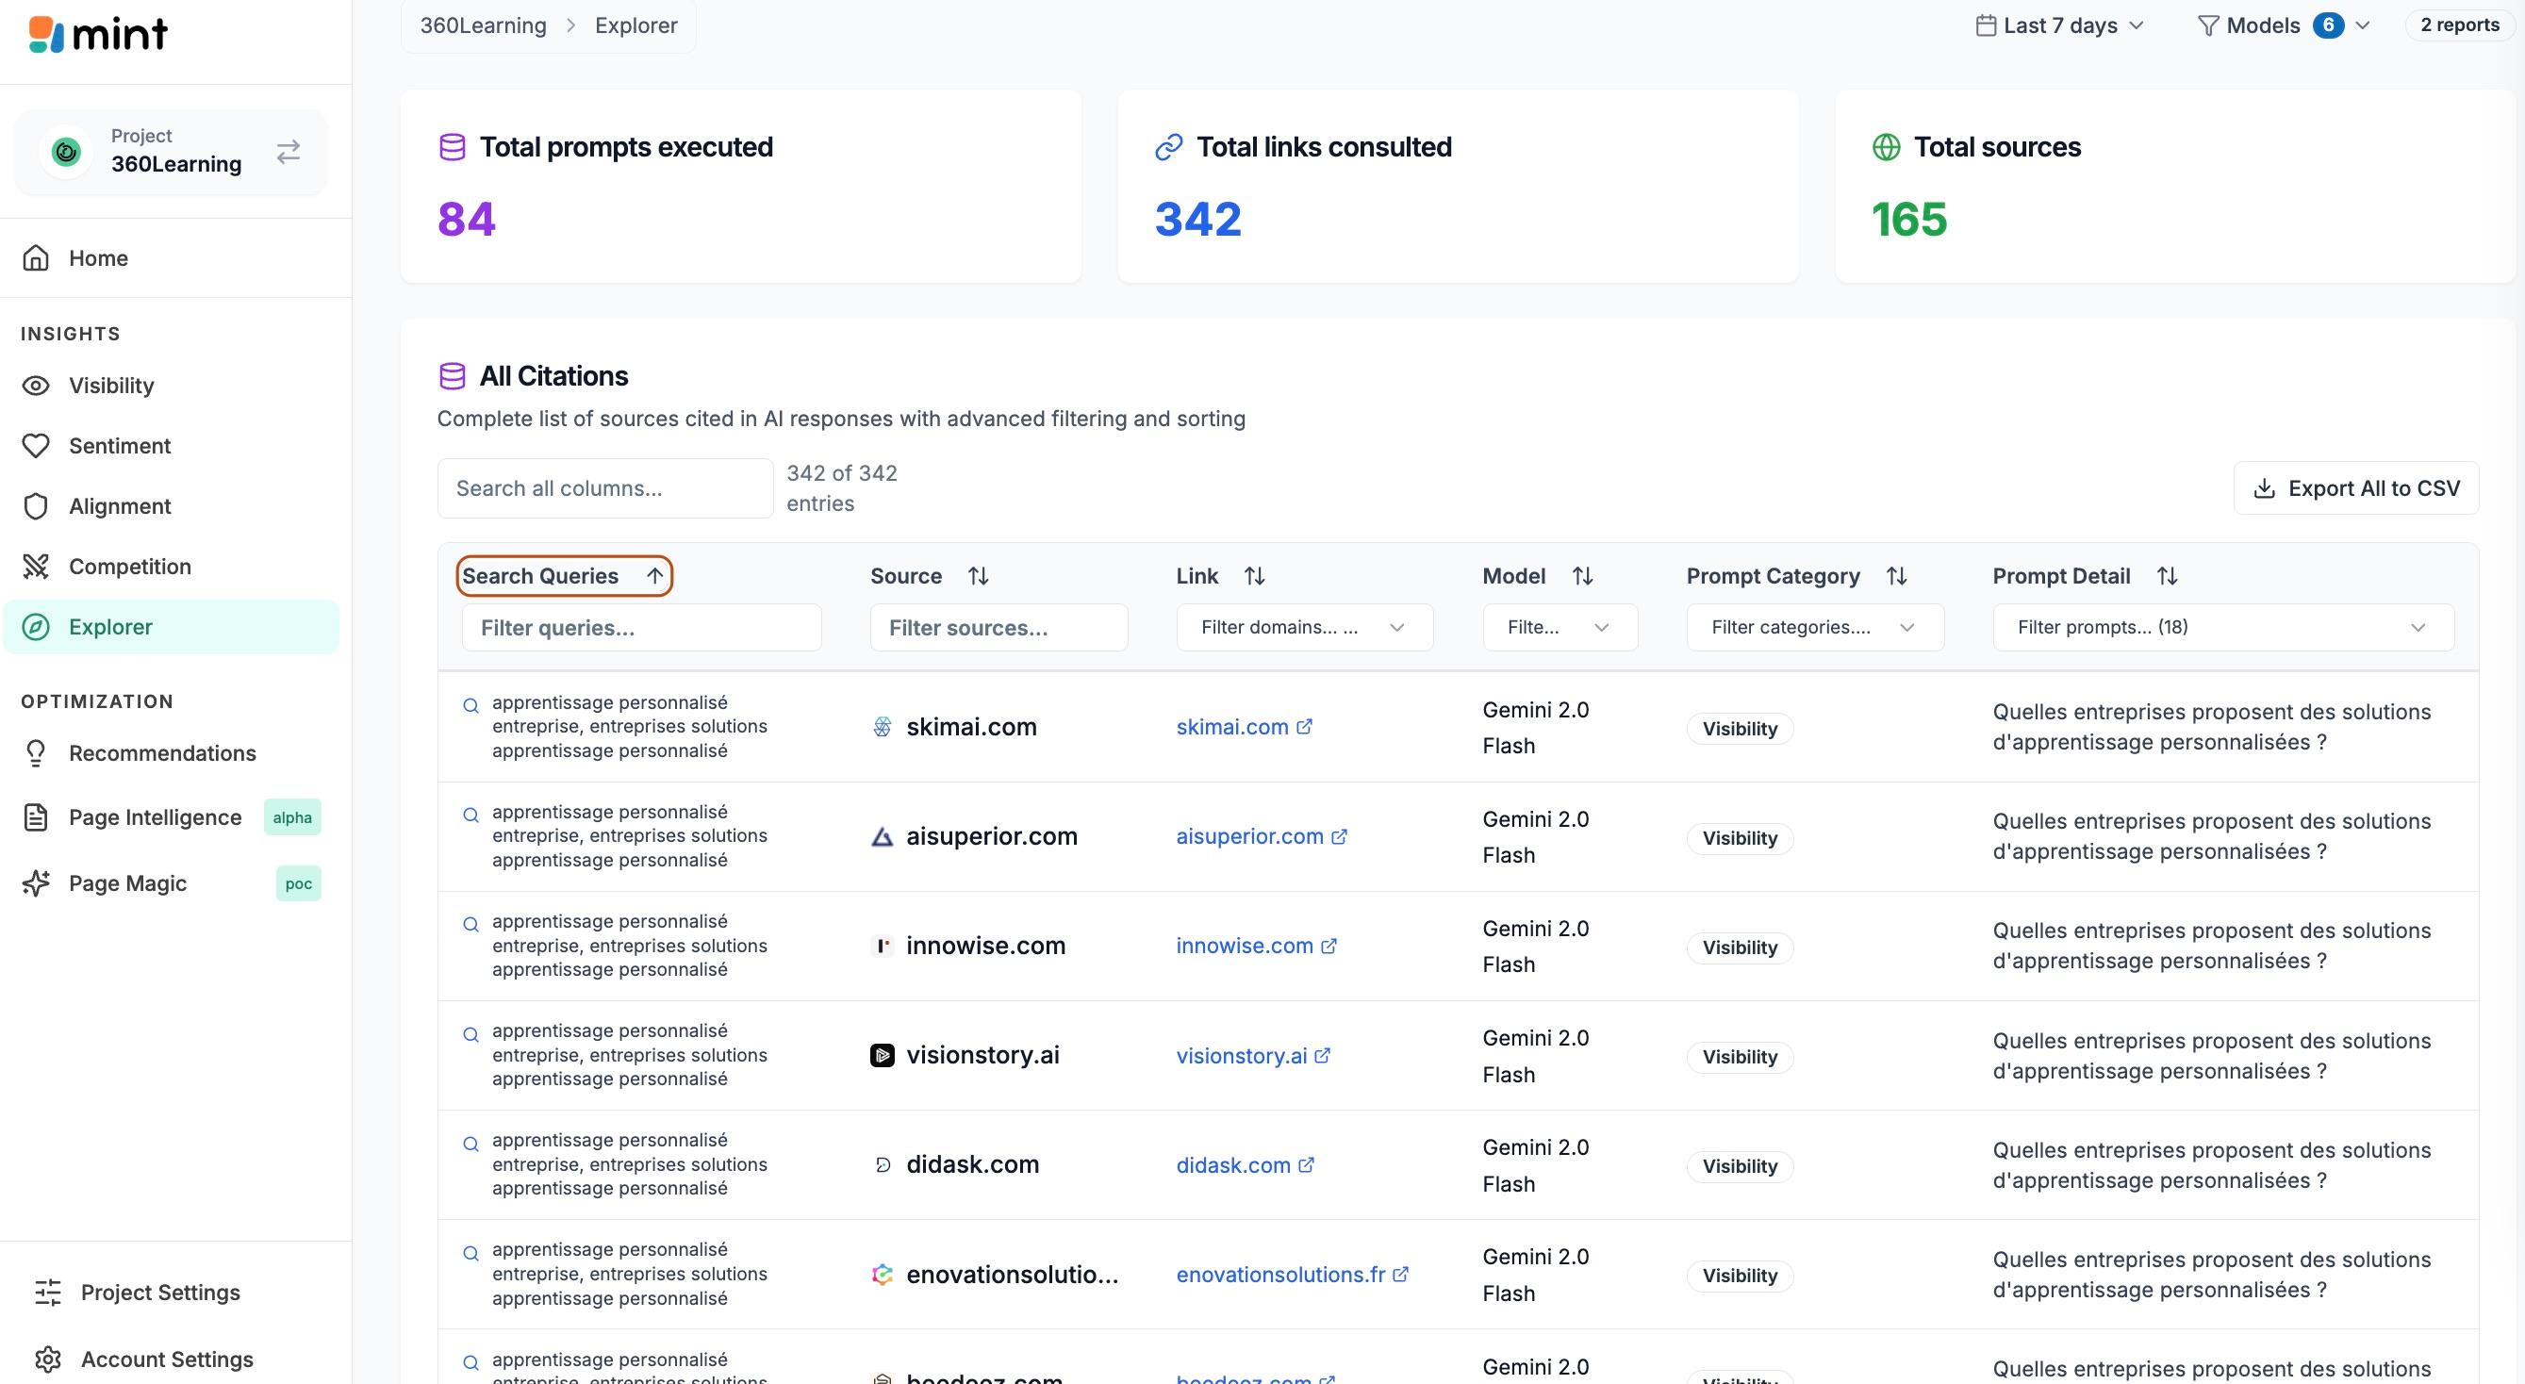Click the Page Intelligence document icon
Image resolution: width=2525 pixels, height=1384 pixels.
36,817
